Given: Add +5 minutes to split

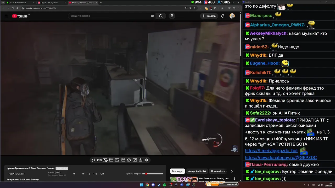Looking at the screenshot, I should (x=89, y=174).
